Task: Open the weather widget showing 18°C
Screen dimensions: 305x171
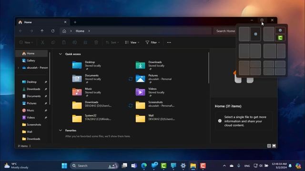Action: [x=17, y=166]
